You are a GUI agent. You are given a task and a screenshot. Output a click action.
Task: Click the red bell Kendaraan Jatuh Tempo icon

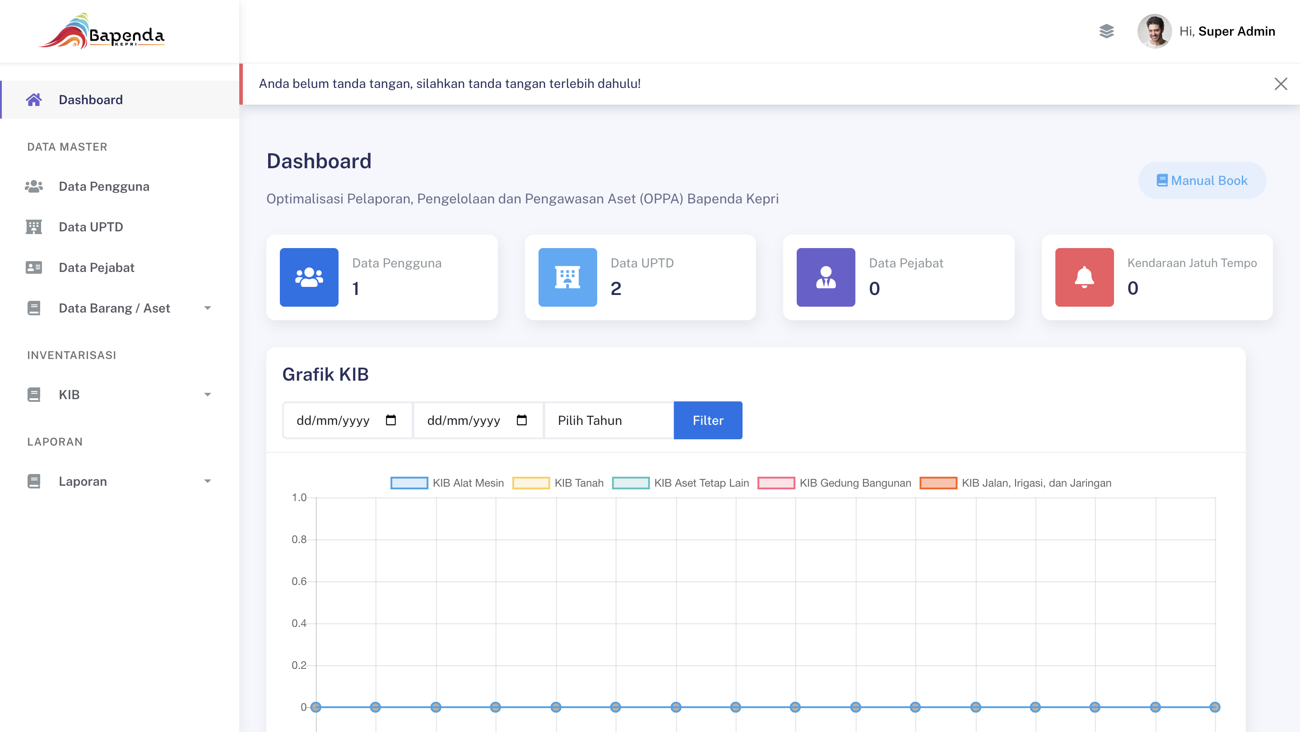1084,277
